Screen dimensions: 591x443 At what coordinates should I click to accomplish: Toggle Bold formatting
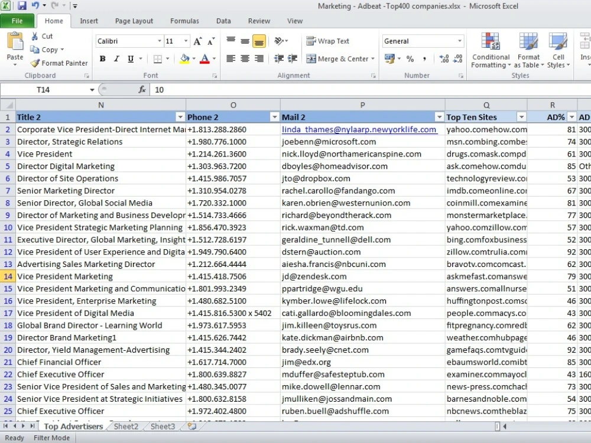pos(102,58)
